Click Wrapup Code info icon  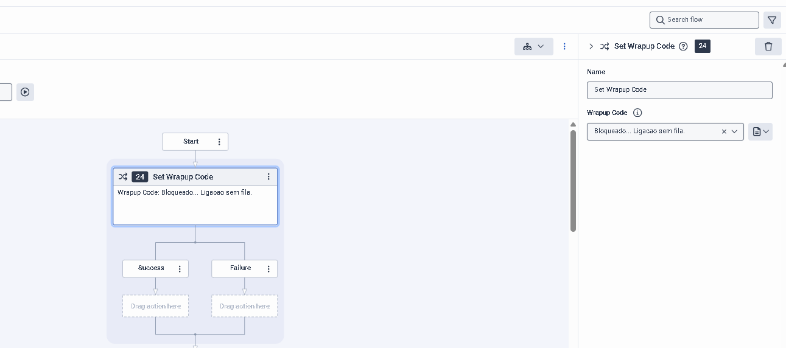(637, 113)
